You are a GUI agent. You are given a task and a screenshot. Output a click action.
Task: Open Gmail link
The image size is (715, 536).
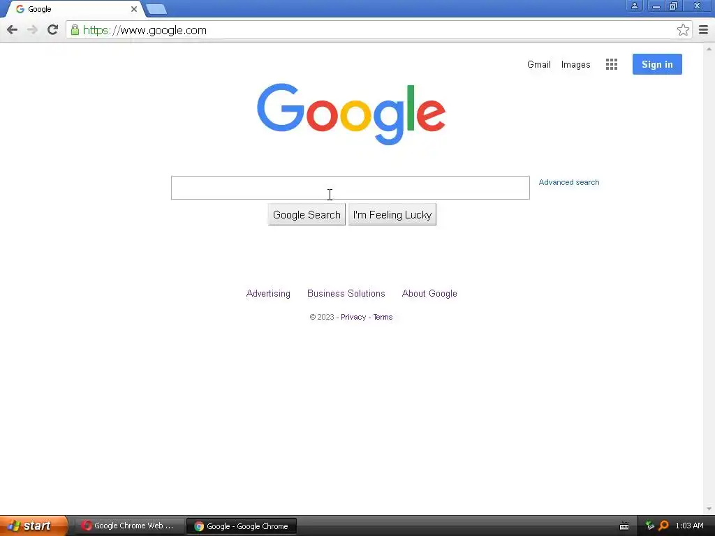[538, 64]
